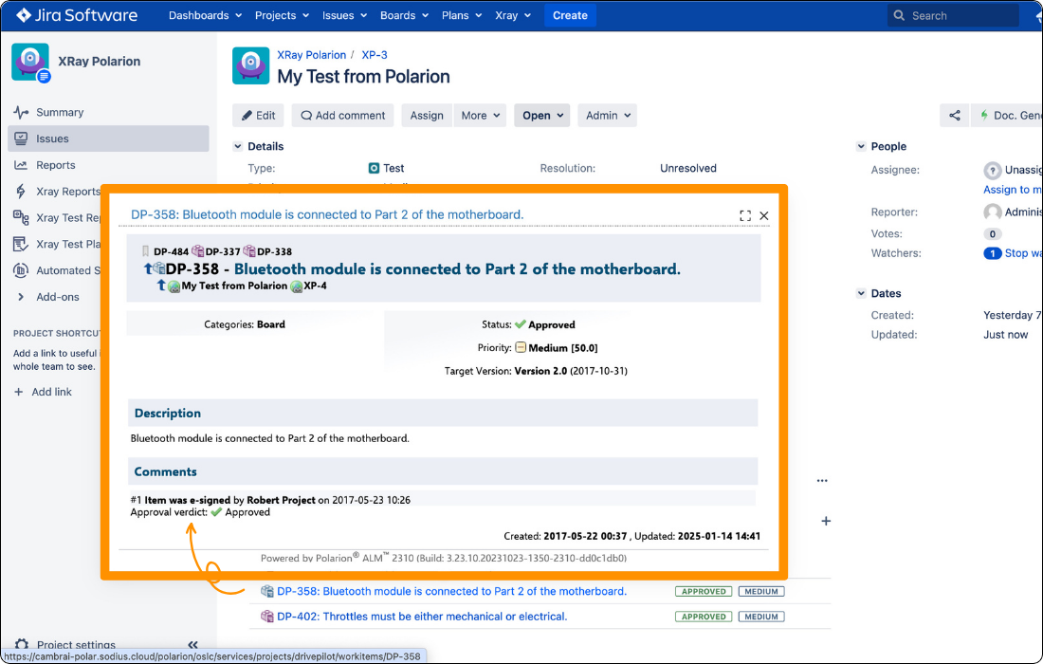
Task: Click the DP-402 work item icon
Action: pos(267,616)
